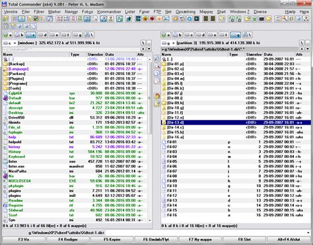The height and width of the screenshot is (245, 313).
Task: Click the first icon on second toolbar row
Action: coord(5,26)
